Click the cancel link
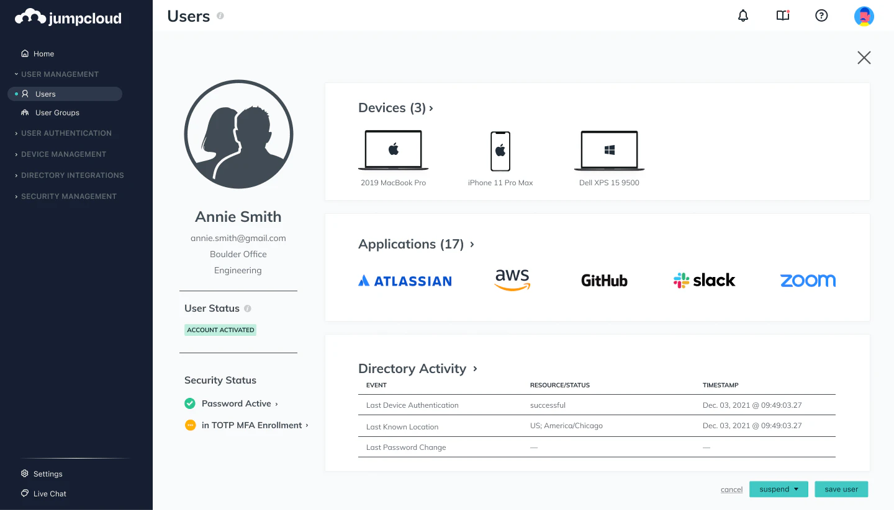Viewport: 894px width, 510px height. click(x=731, y=489)
